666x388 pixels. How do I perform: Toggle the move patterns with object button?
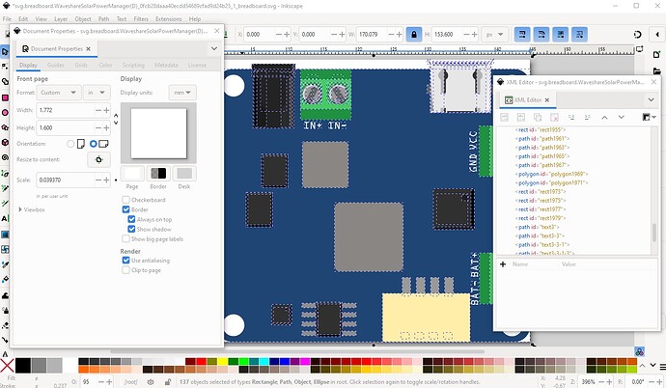580,35
